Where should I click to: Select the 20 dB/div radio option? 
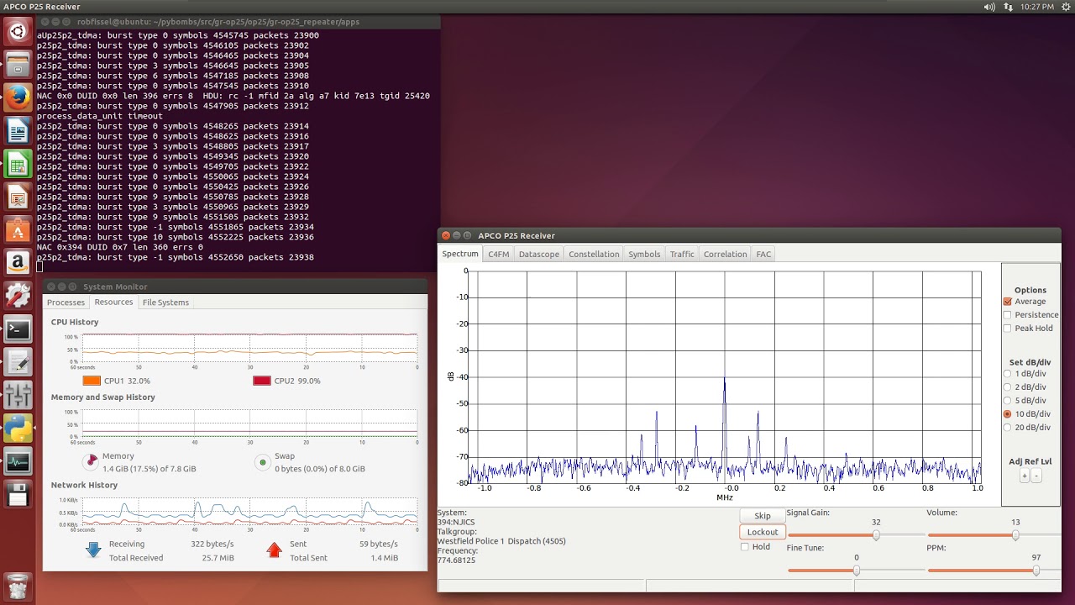1008,428
